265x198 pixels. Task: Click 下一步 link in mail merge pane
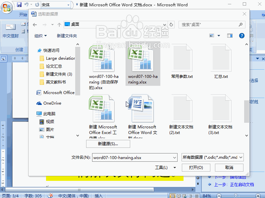tap(230, 177)
